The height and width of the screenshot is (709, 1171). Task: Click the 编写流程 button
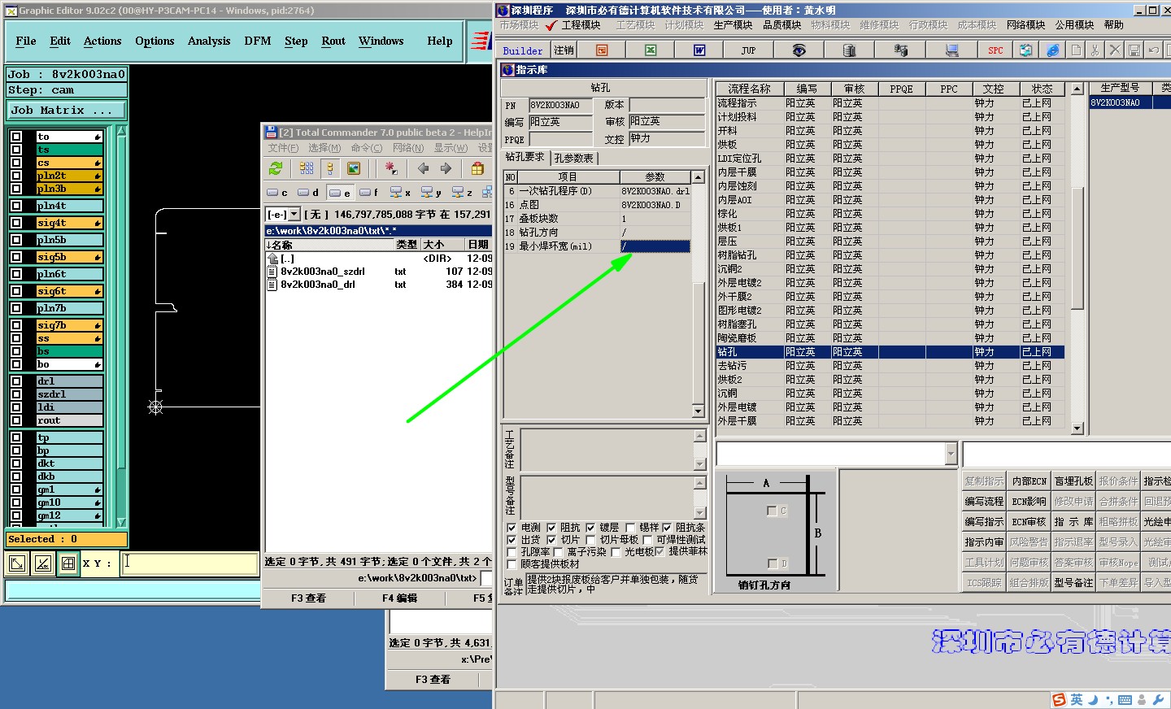click(x=984, y=502)
